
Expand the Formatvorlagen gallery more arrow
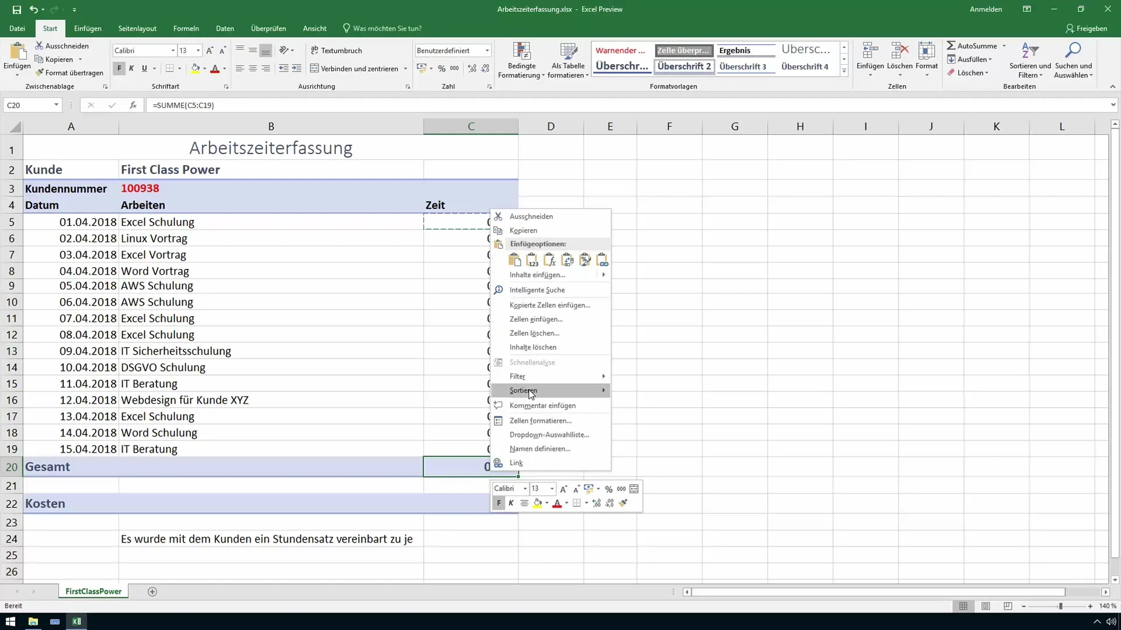point(844,71)
